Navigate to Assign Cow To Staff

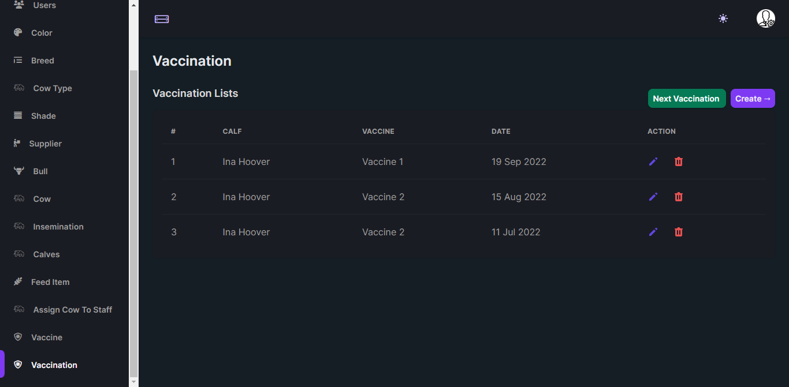pyautogui.click(x=72, y=310)
